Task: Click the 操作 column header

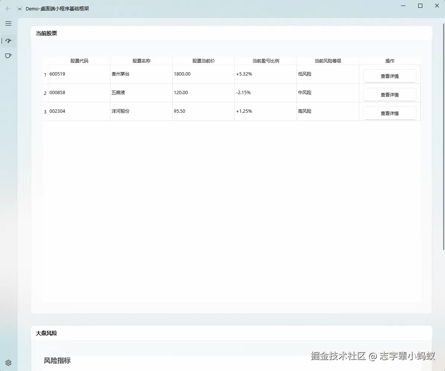Action: tap(389, 60)
